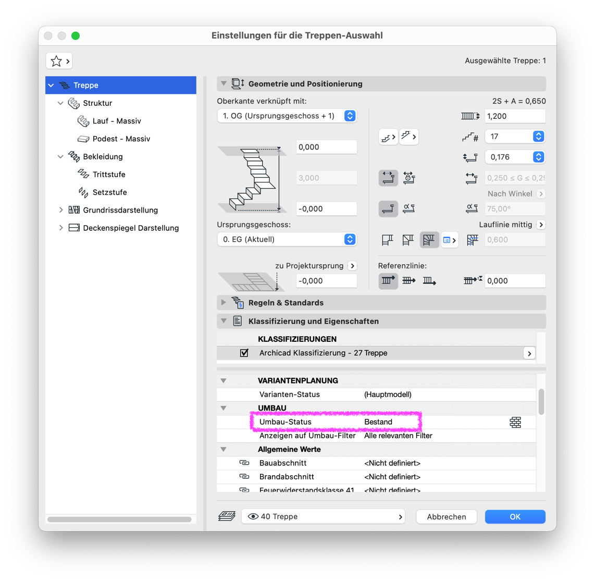Edit the top offset 0,000 field
Image resolution: width=595 pixels, height=582 pixels.
point(326,147)
